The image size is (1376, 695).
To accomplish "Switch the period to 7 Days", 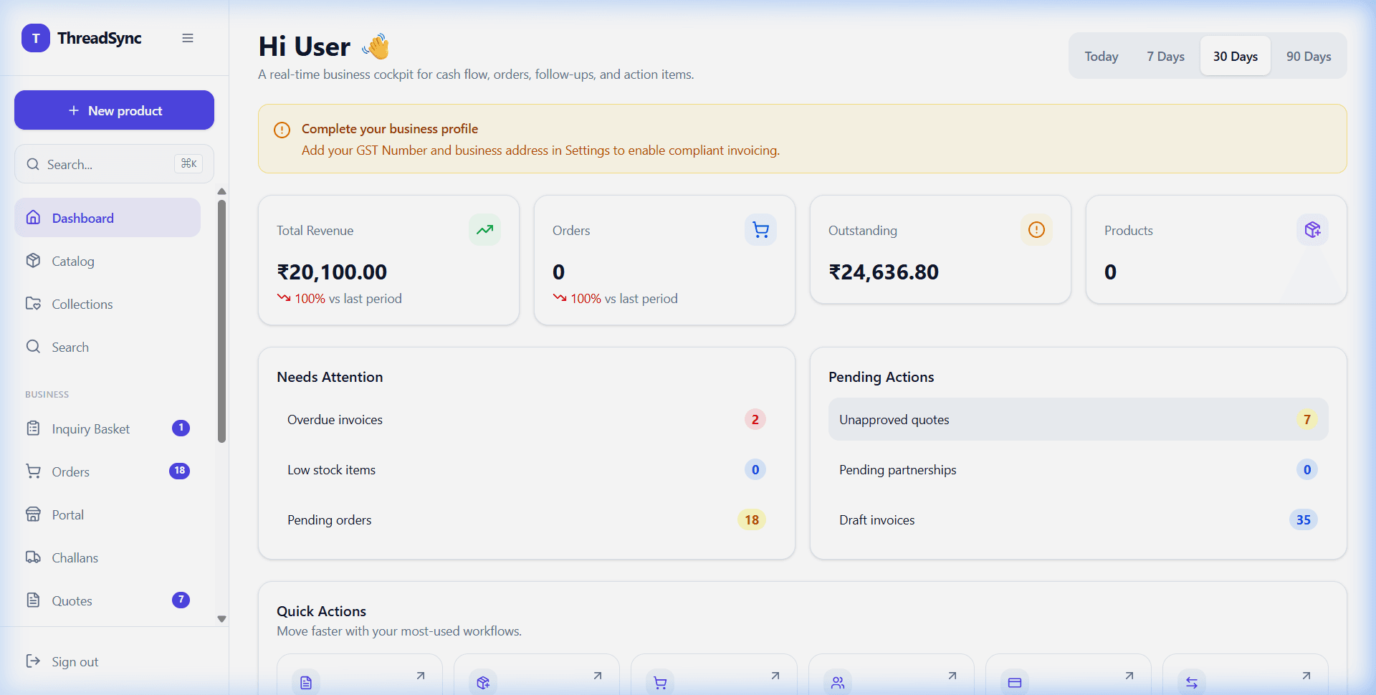I will point(1165,56).
